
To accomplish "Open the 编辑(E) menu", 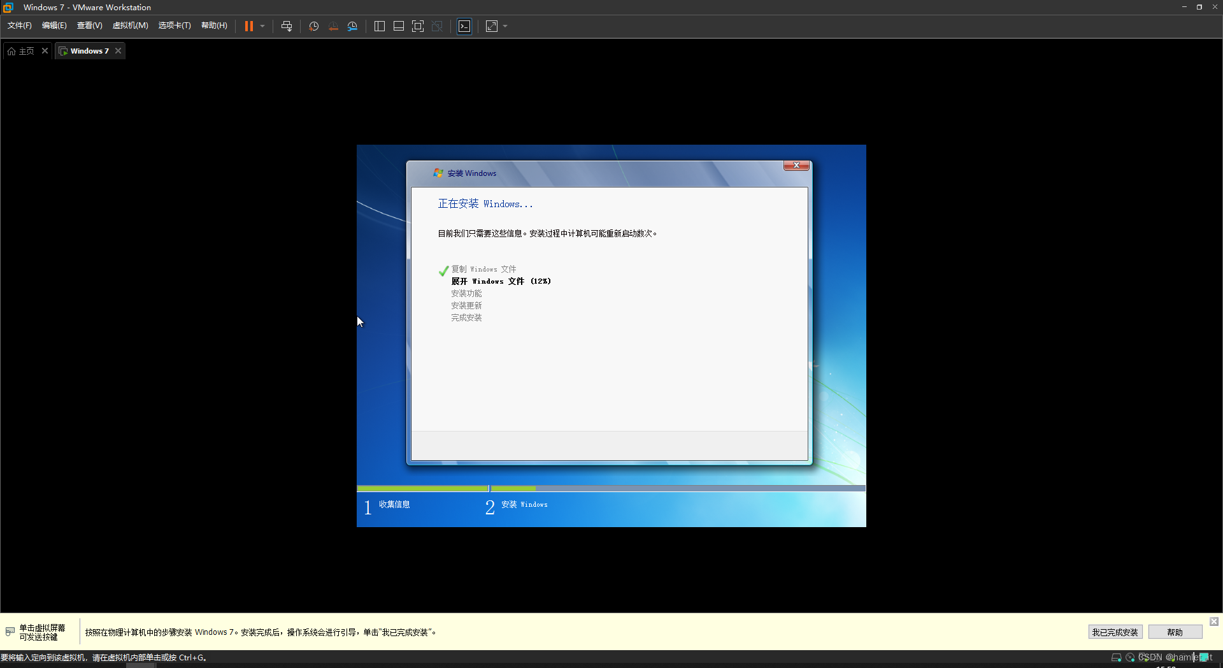I will (x=54, y=25).
